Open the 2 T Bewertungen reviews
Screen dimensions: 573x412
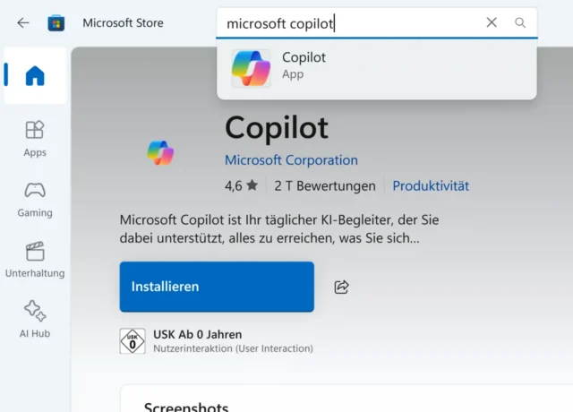pyautogui.click(x=324, y=186)
